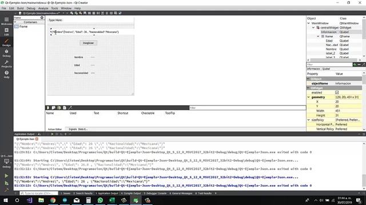The image size is (366, 205).
Task: Click the property editor Filter field
Action: [x=329, y=64]
